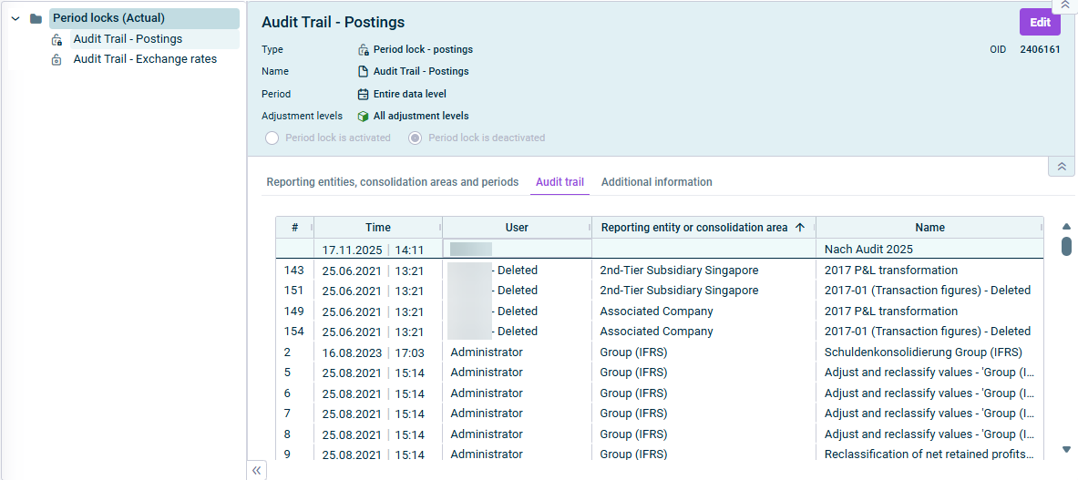Click the Audit Trail - Postings lock icon in tree

pyautogui.click(x=57, y=39)
